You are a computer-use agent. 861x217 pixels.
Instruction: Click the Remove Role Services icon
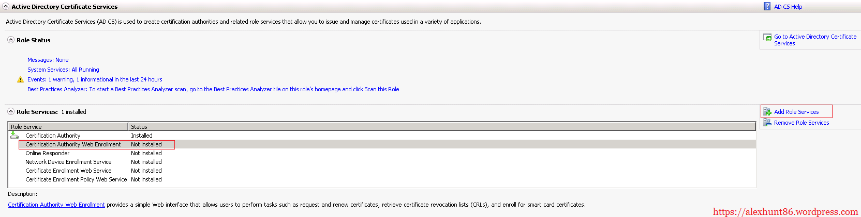pos(767,123)
